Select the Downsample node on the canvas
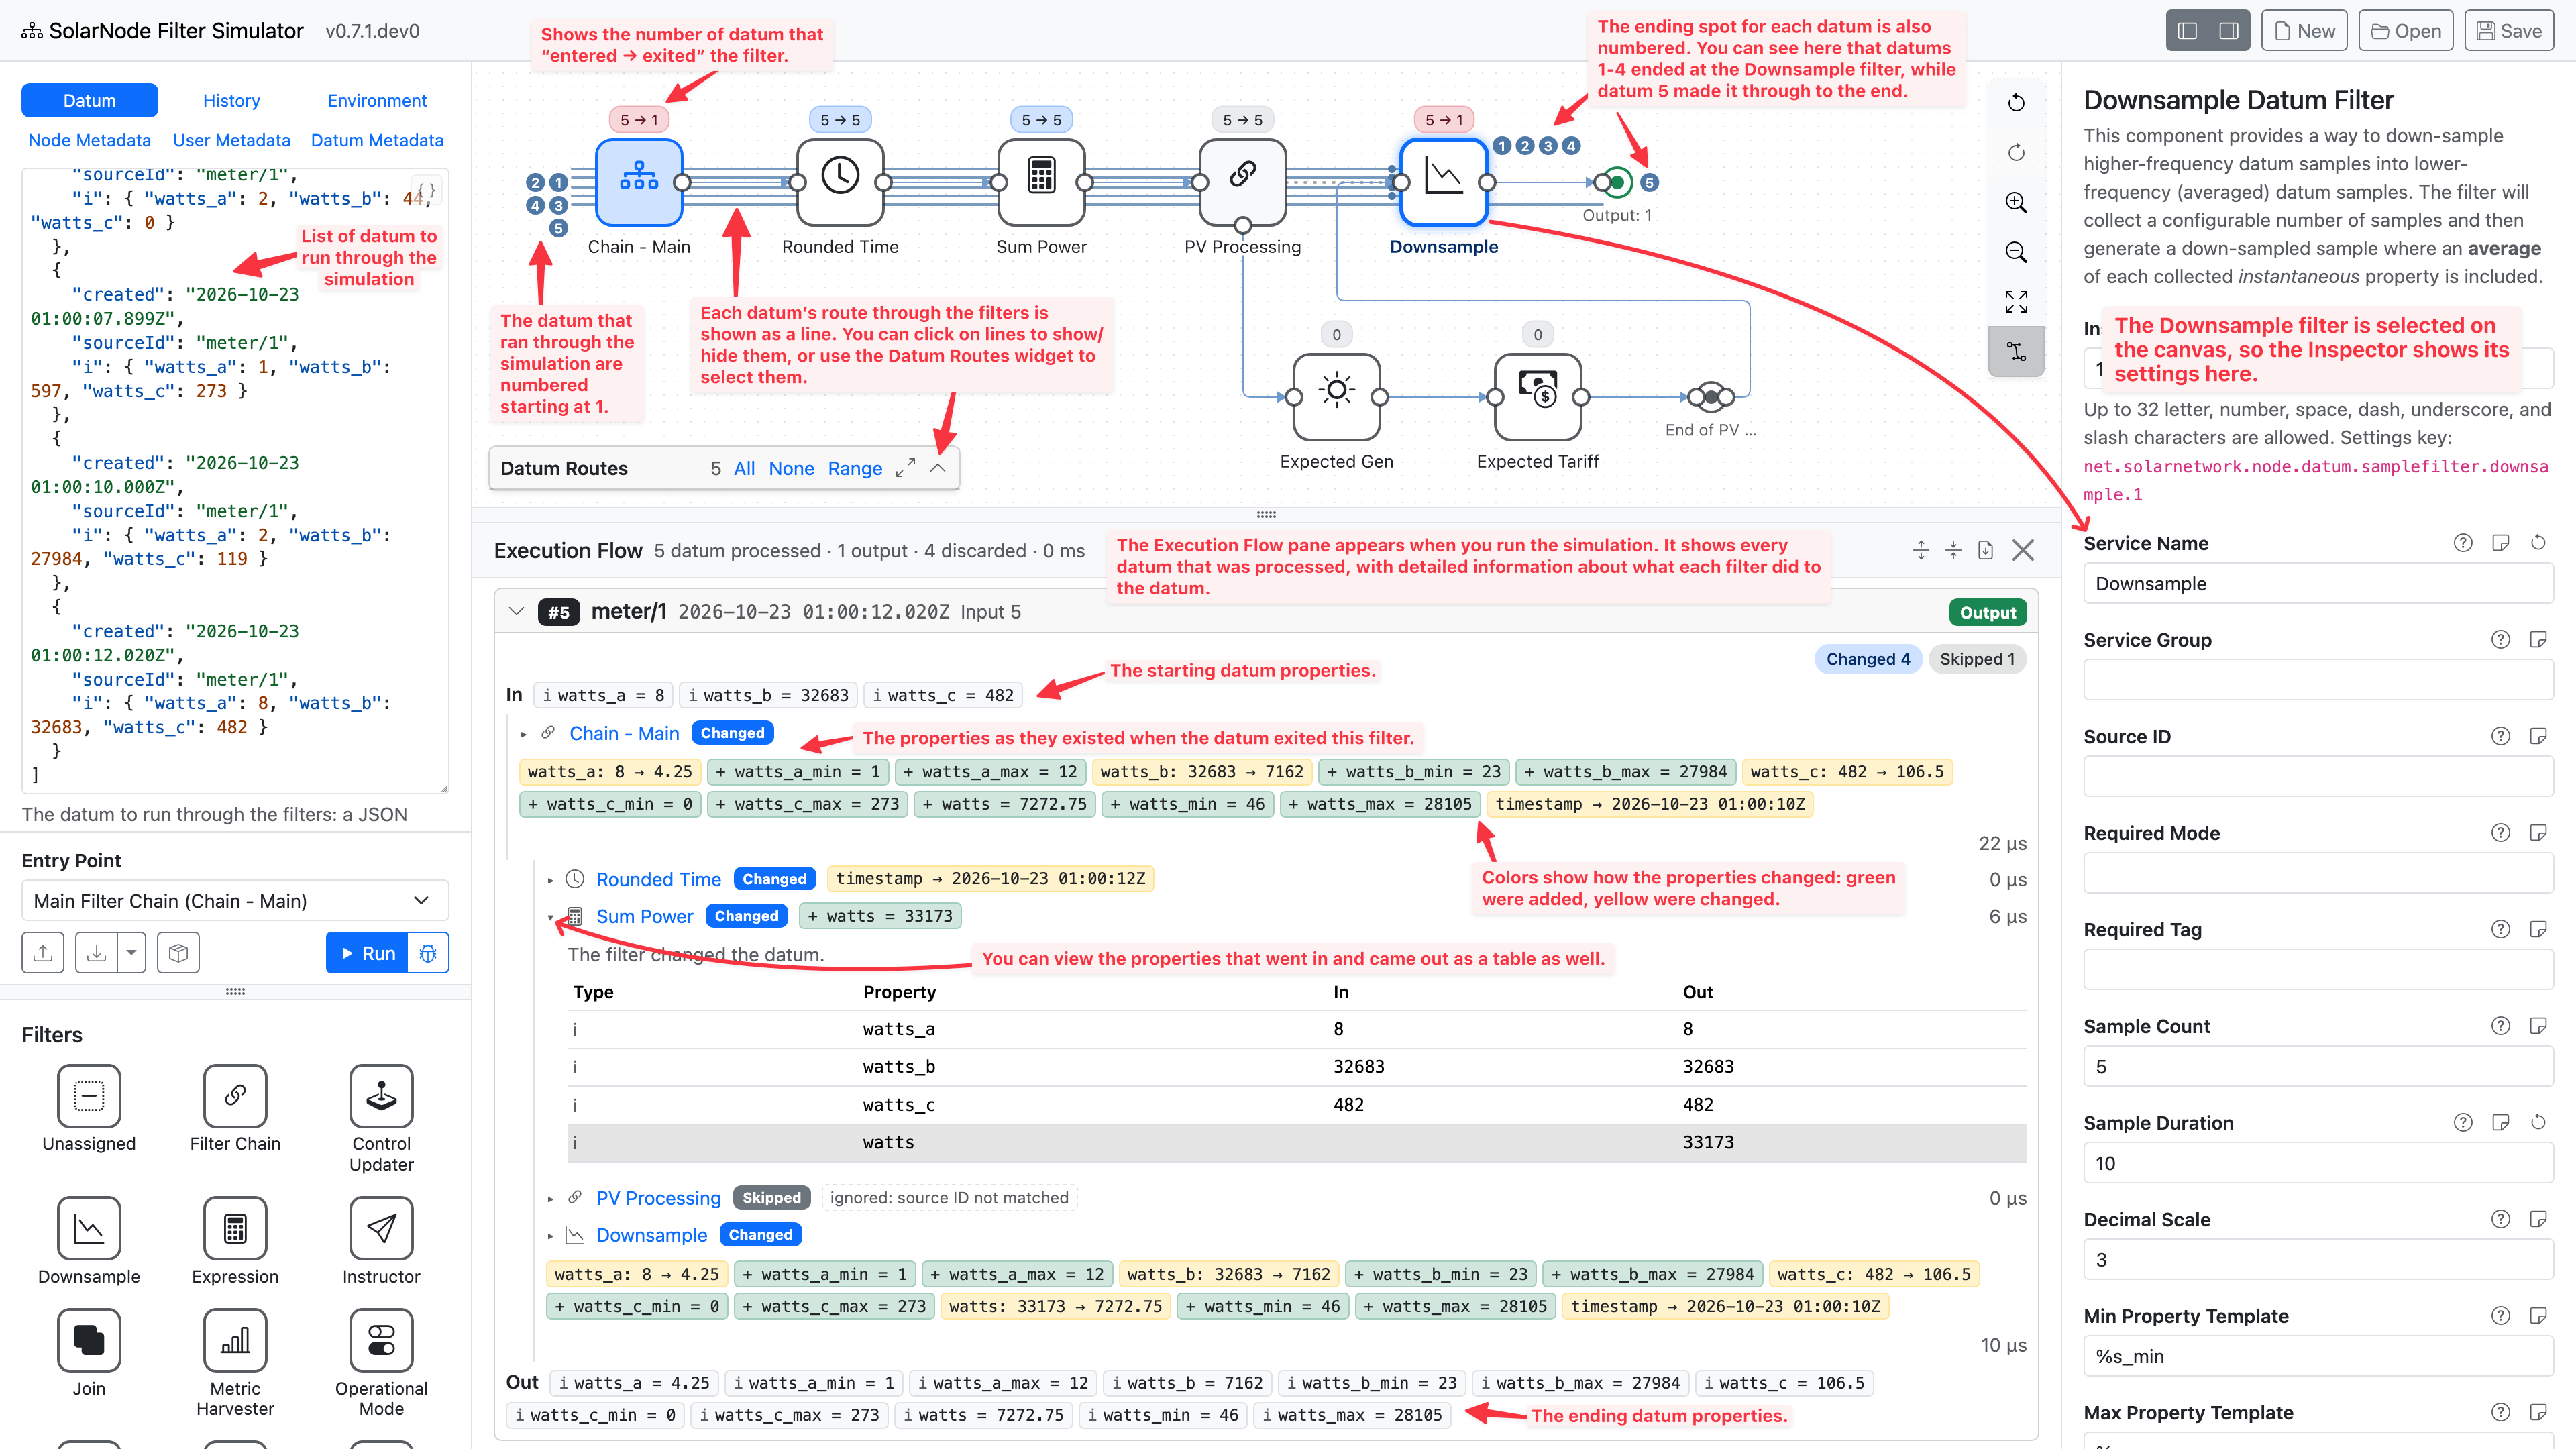2576x1449 pixels. click(x=1443, y=182)
